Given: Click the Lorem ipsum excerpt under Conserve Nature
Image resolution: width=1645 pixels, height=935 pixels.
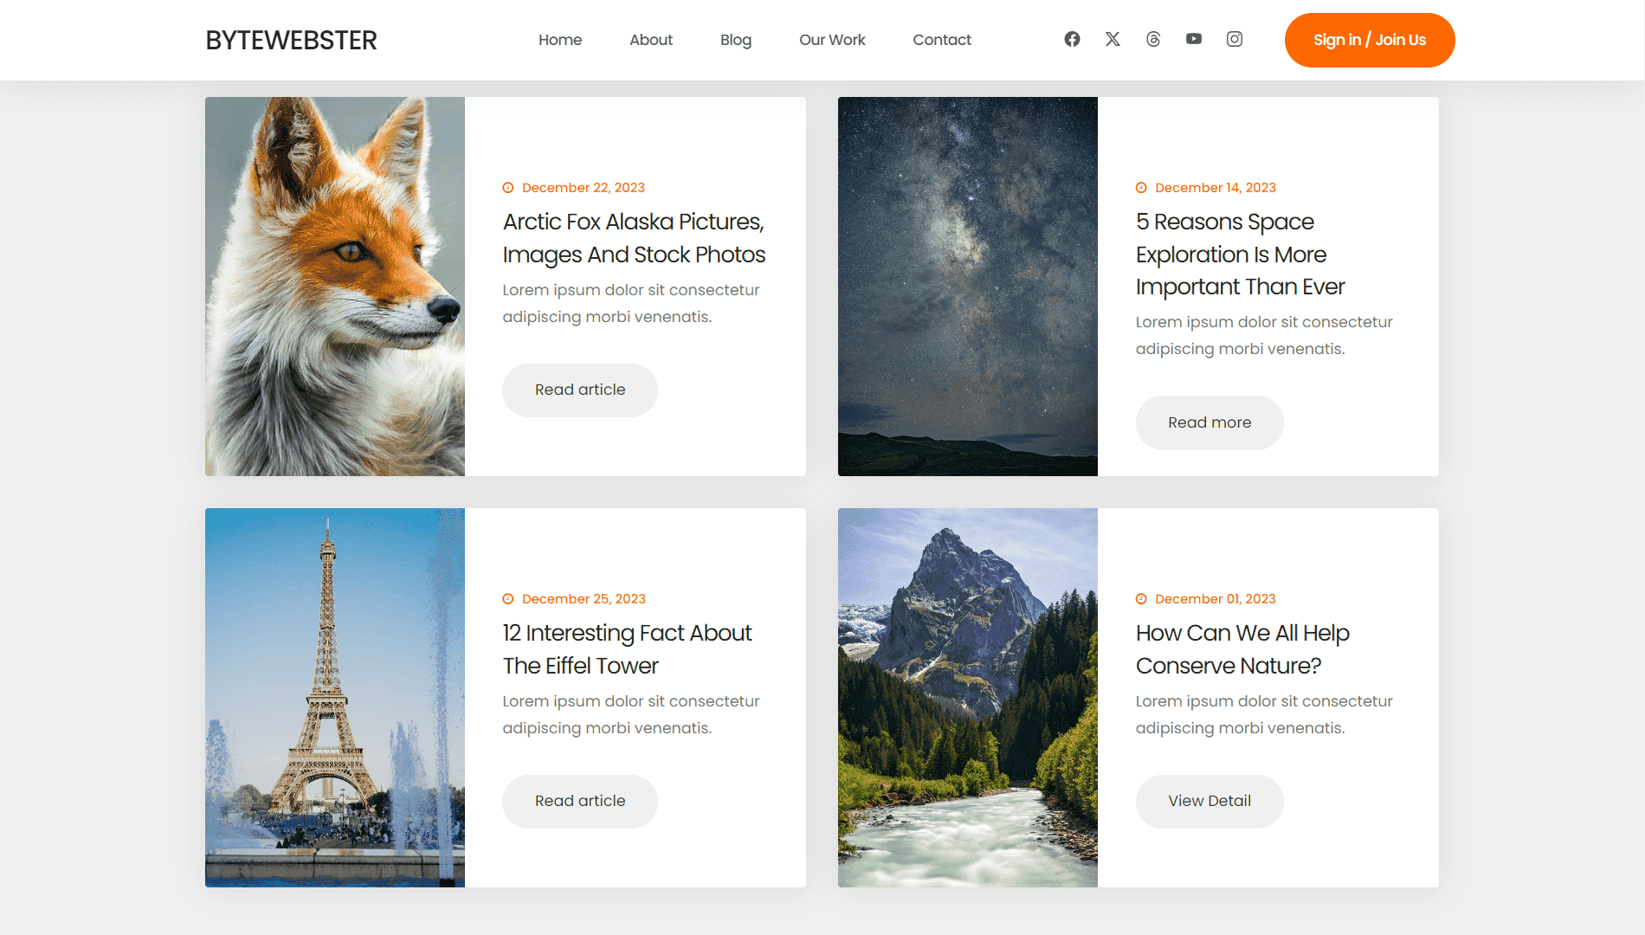Looking at the screenshot, I should pos(1264,715).
